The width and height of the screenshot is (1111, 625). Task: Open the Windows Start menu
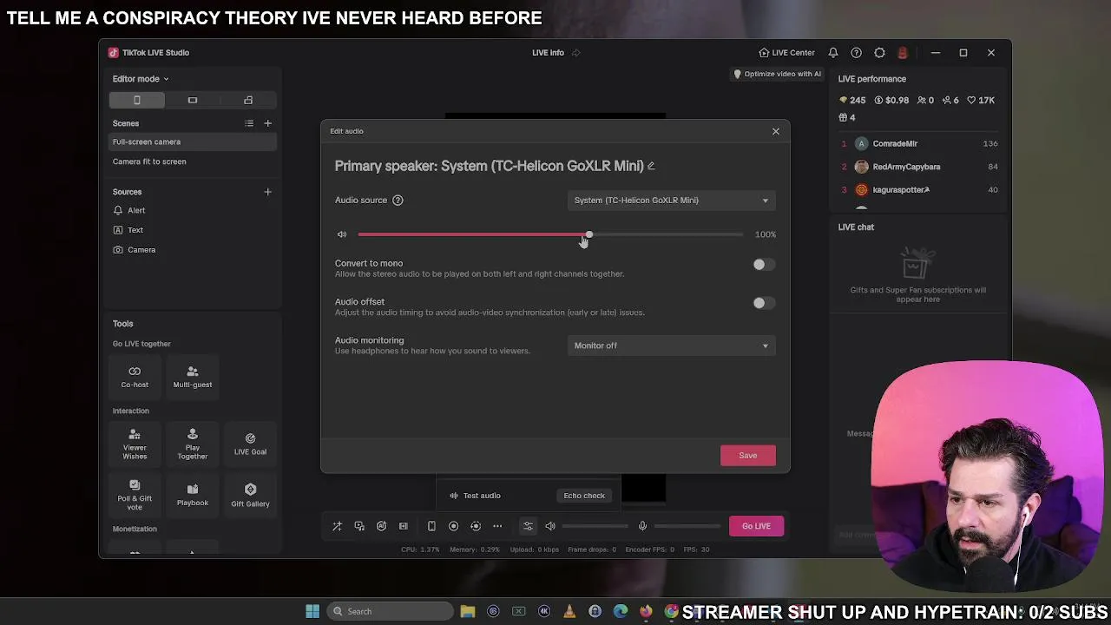[x=312, y=611]
